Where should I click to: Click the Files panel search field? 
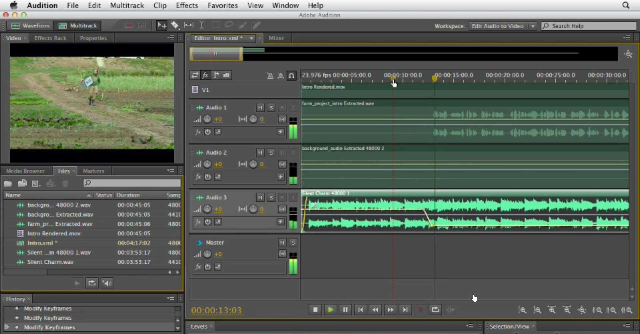click(x=132, y=183)
